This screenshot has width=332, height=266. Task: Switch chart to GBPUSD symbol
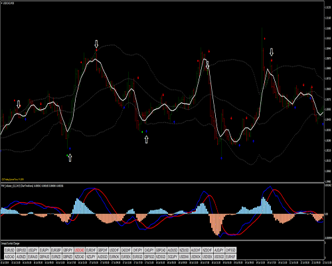pyautogui.click(x=21, y=250)
